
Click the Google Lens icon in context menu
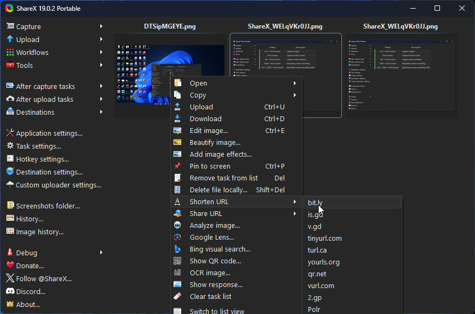coord(177,238)
